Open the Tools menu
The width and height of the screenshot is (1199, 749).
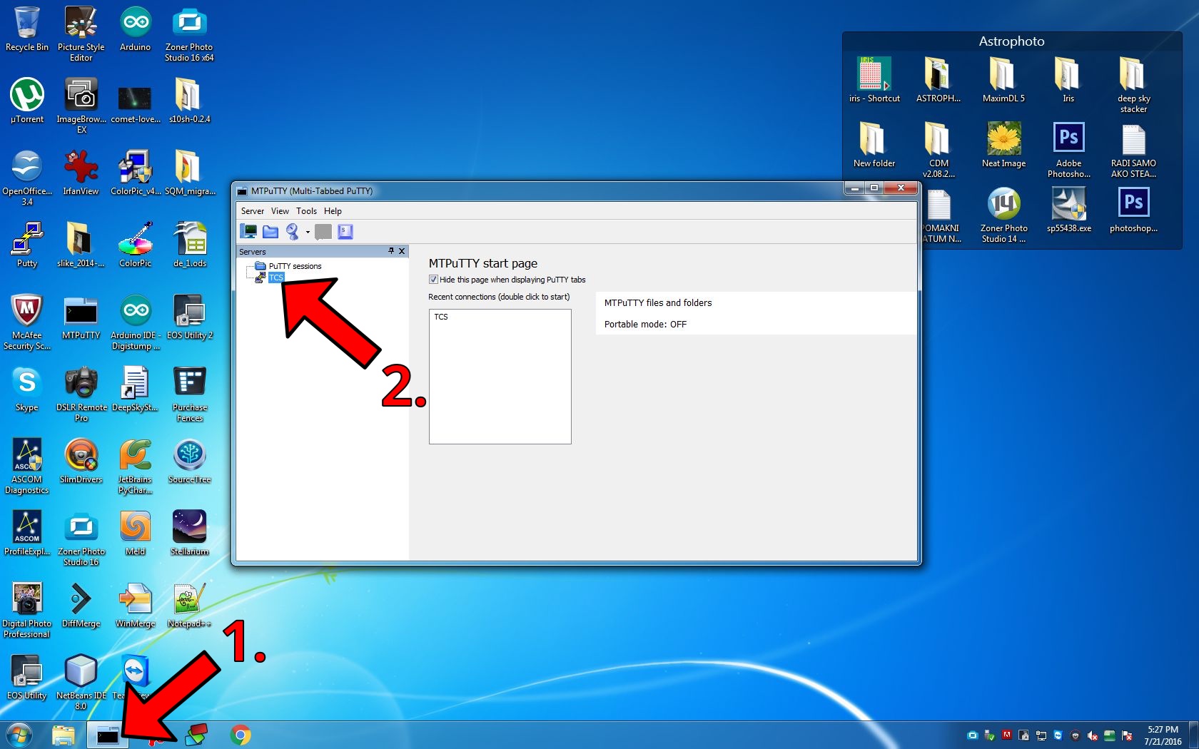[x=306, y=211]
